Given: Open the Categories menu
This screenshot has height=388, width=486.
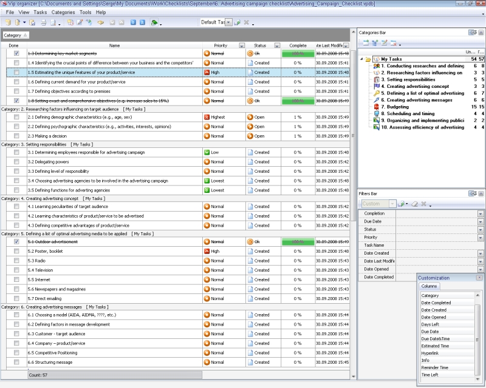Looking at the screenshot, I should (63, 12).
